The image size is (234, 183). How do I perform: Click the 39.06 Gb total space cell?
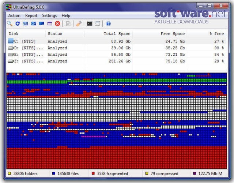coord(121,48)
